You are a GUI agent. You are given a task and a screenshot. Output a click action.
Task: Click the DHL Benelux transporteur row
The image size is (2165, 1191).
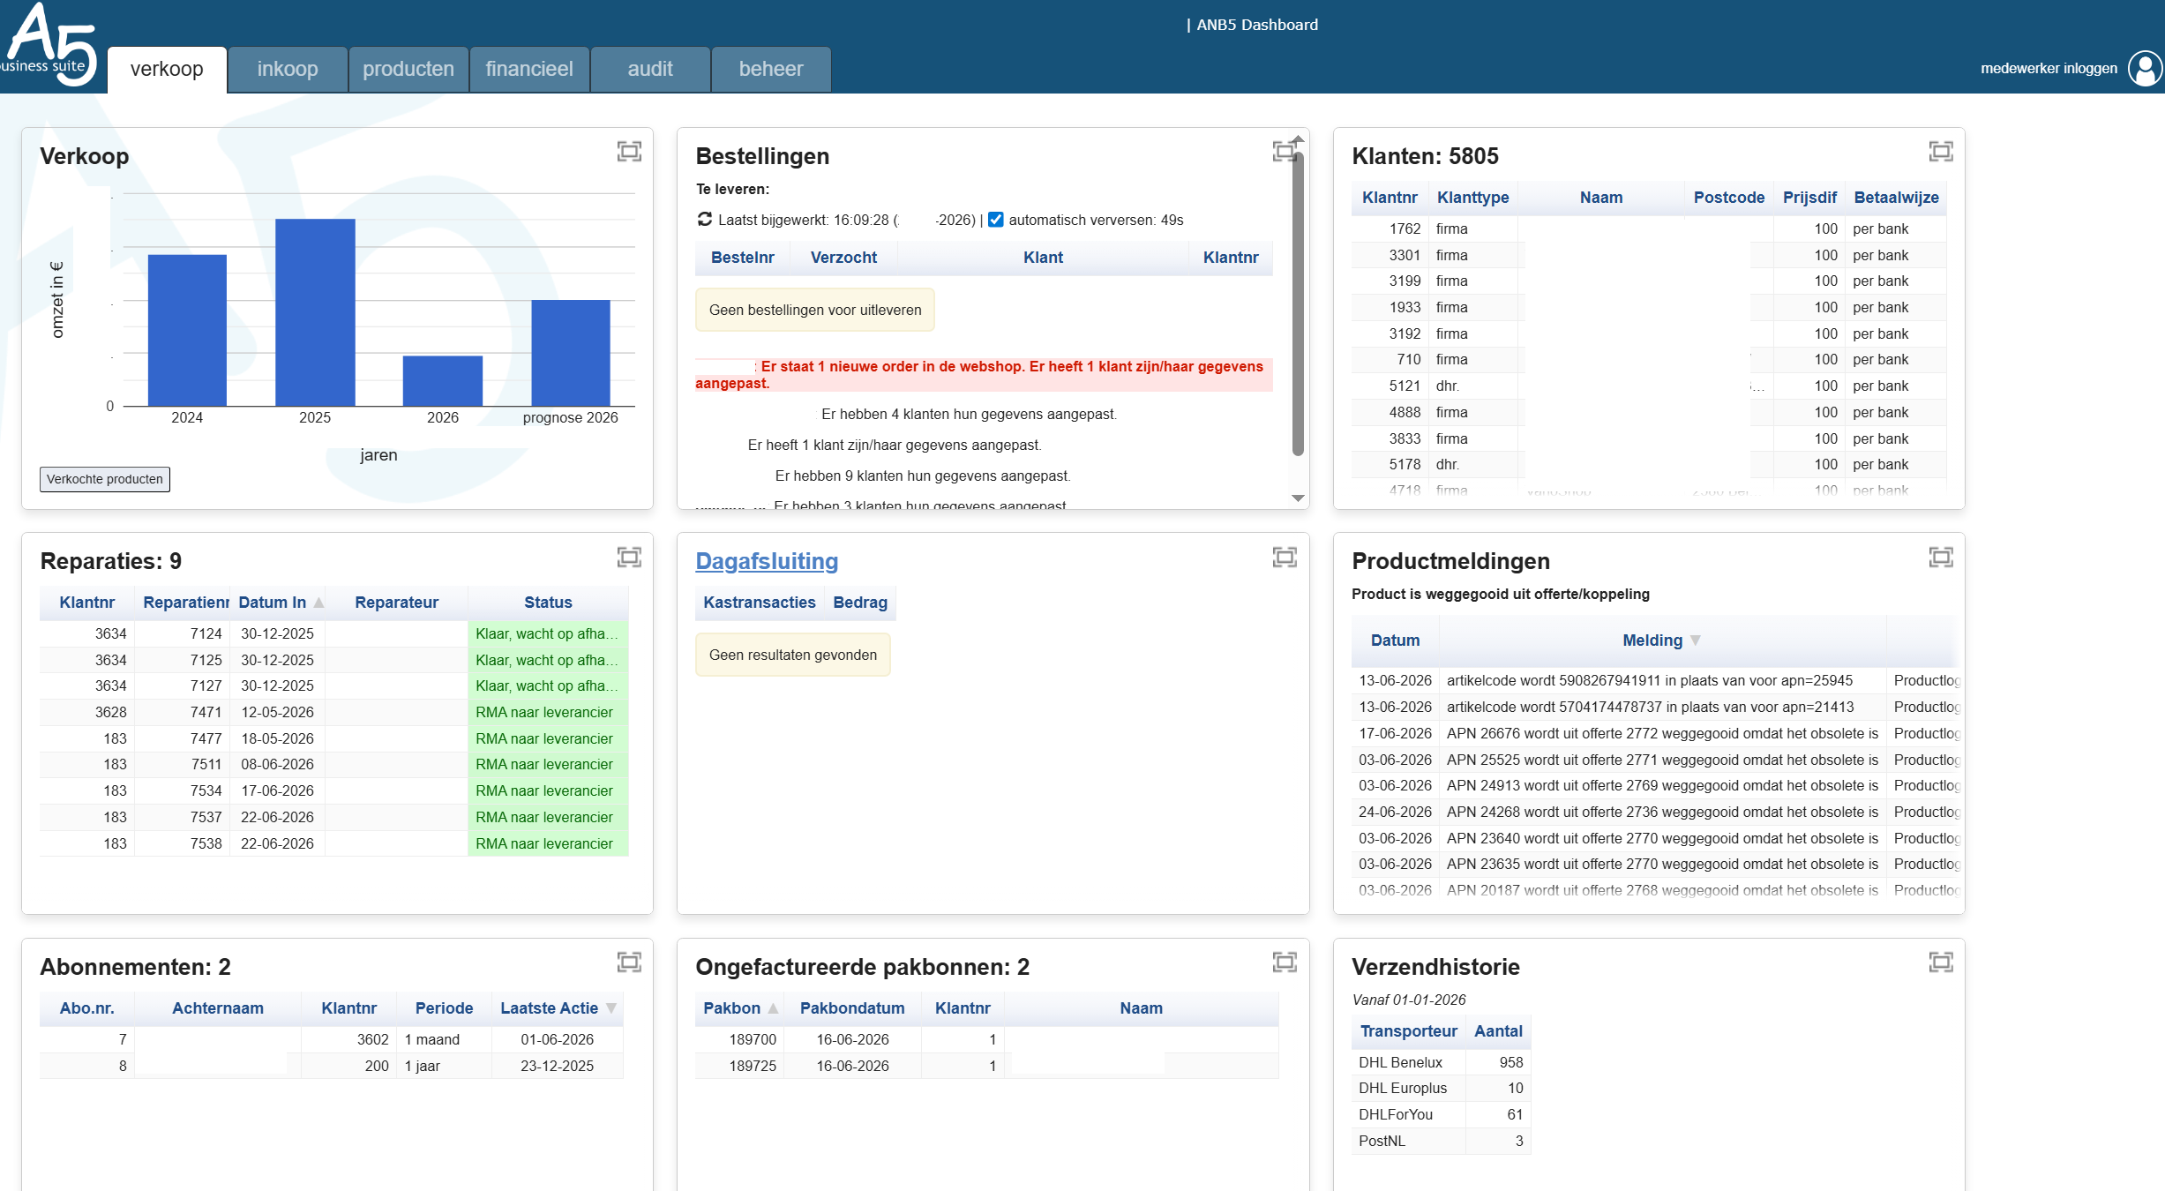[x=1441, y=1062]
